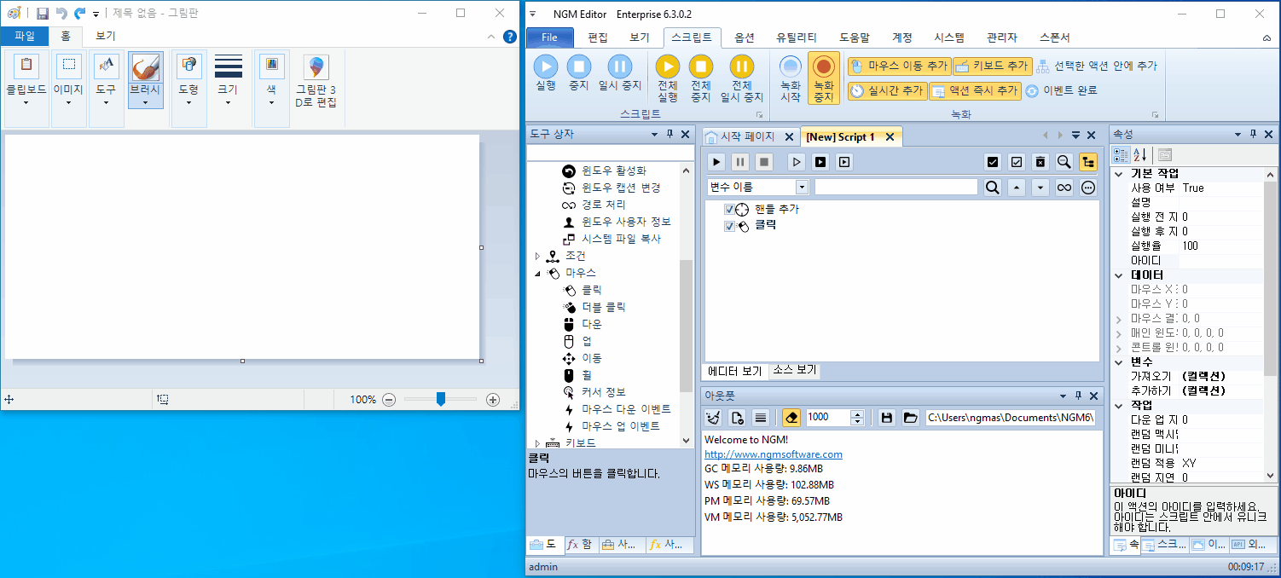
Task: Open the File menu in NGM Editor
Action: coord(549,38)
